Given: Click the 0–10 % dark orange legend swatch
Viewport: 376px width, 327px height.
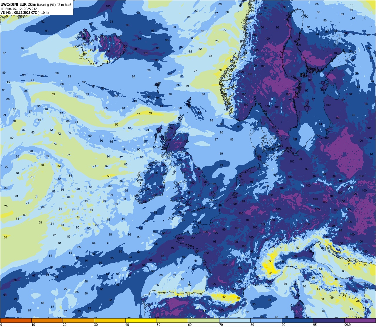Looking at the screenshot, I should click(x=16, y=320).
